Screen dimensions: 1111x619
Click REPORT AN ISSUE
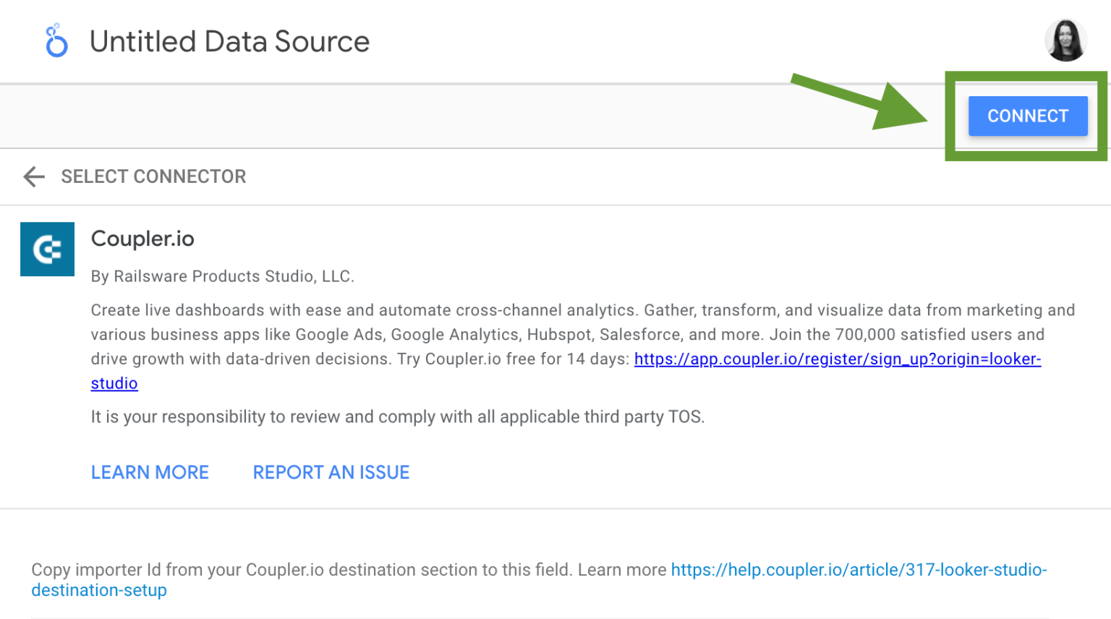click(x=331, y=471)
